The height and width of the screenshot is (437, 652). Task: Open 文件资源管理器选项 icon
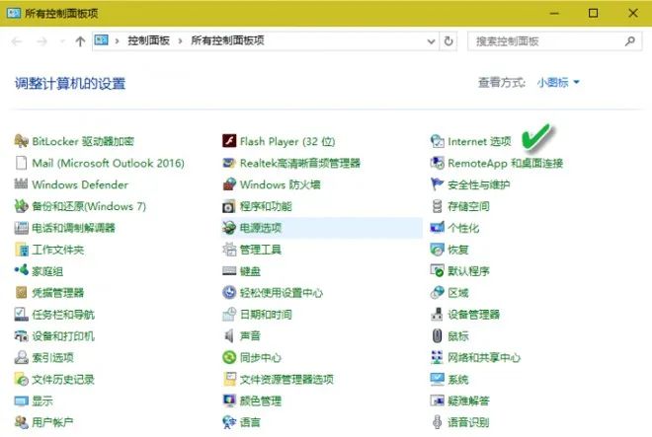229,379
